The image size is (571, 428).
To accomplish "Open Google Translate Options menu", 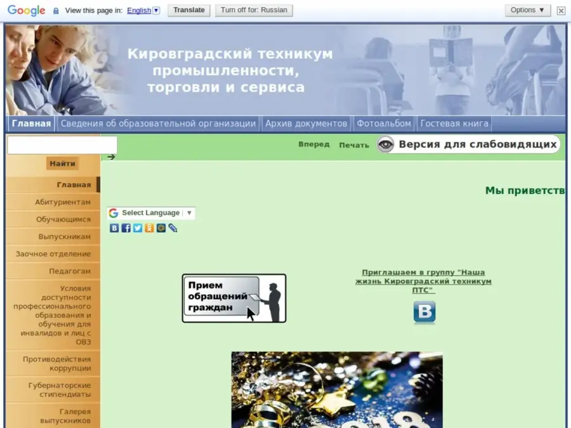I will tap(527, 10).
